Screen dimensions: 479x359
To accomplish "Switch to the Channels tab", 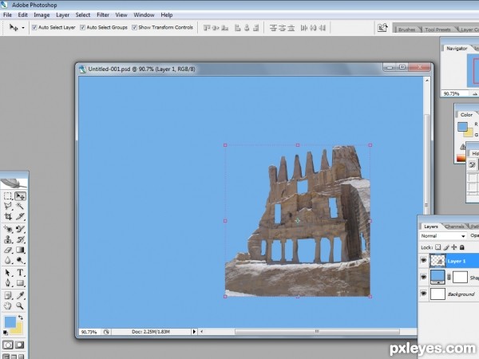I will point(454,227).
